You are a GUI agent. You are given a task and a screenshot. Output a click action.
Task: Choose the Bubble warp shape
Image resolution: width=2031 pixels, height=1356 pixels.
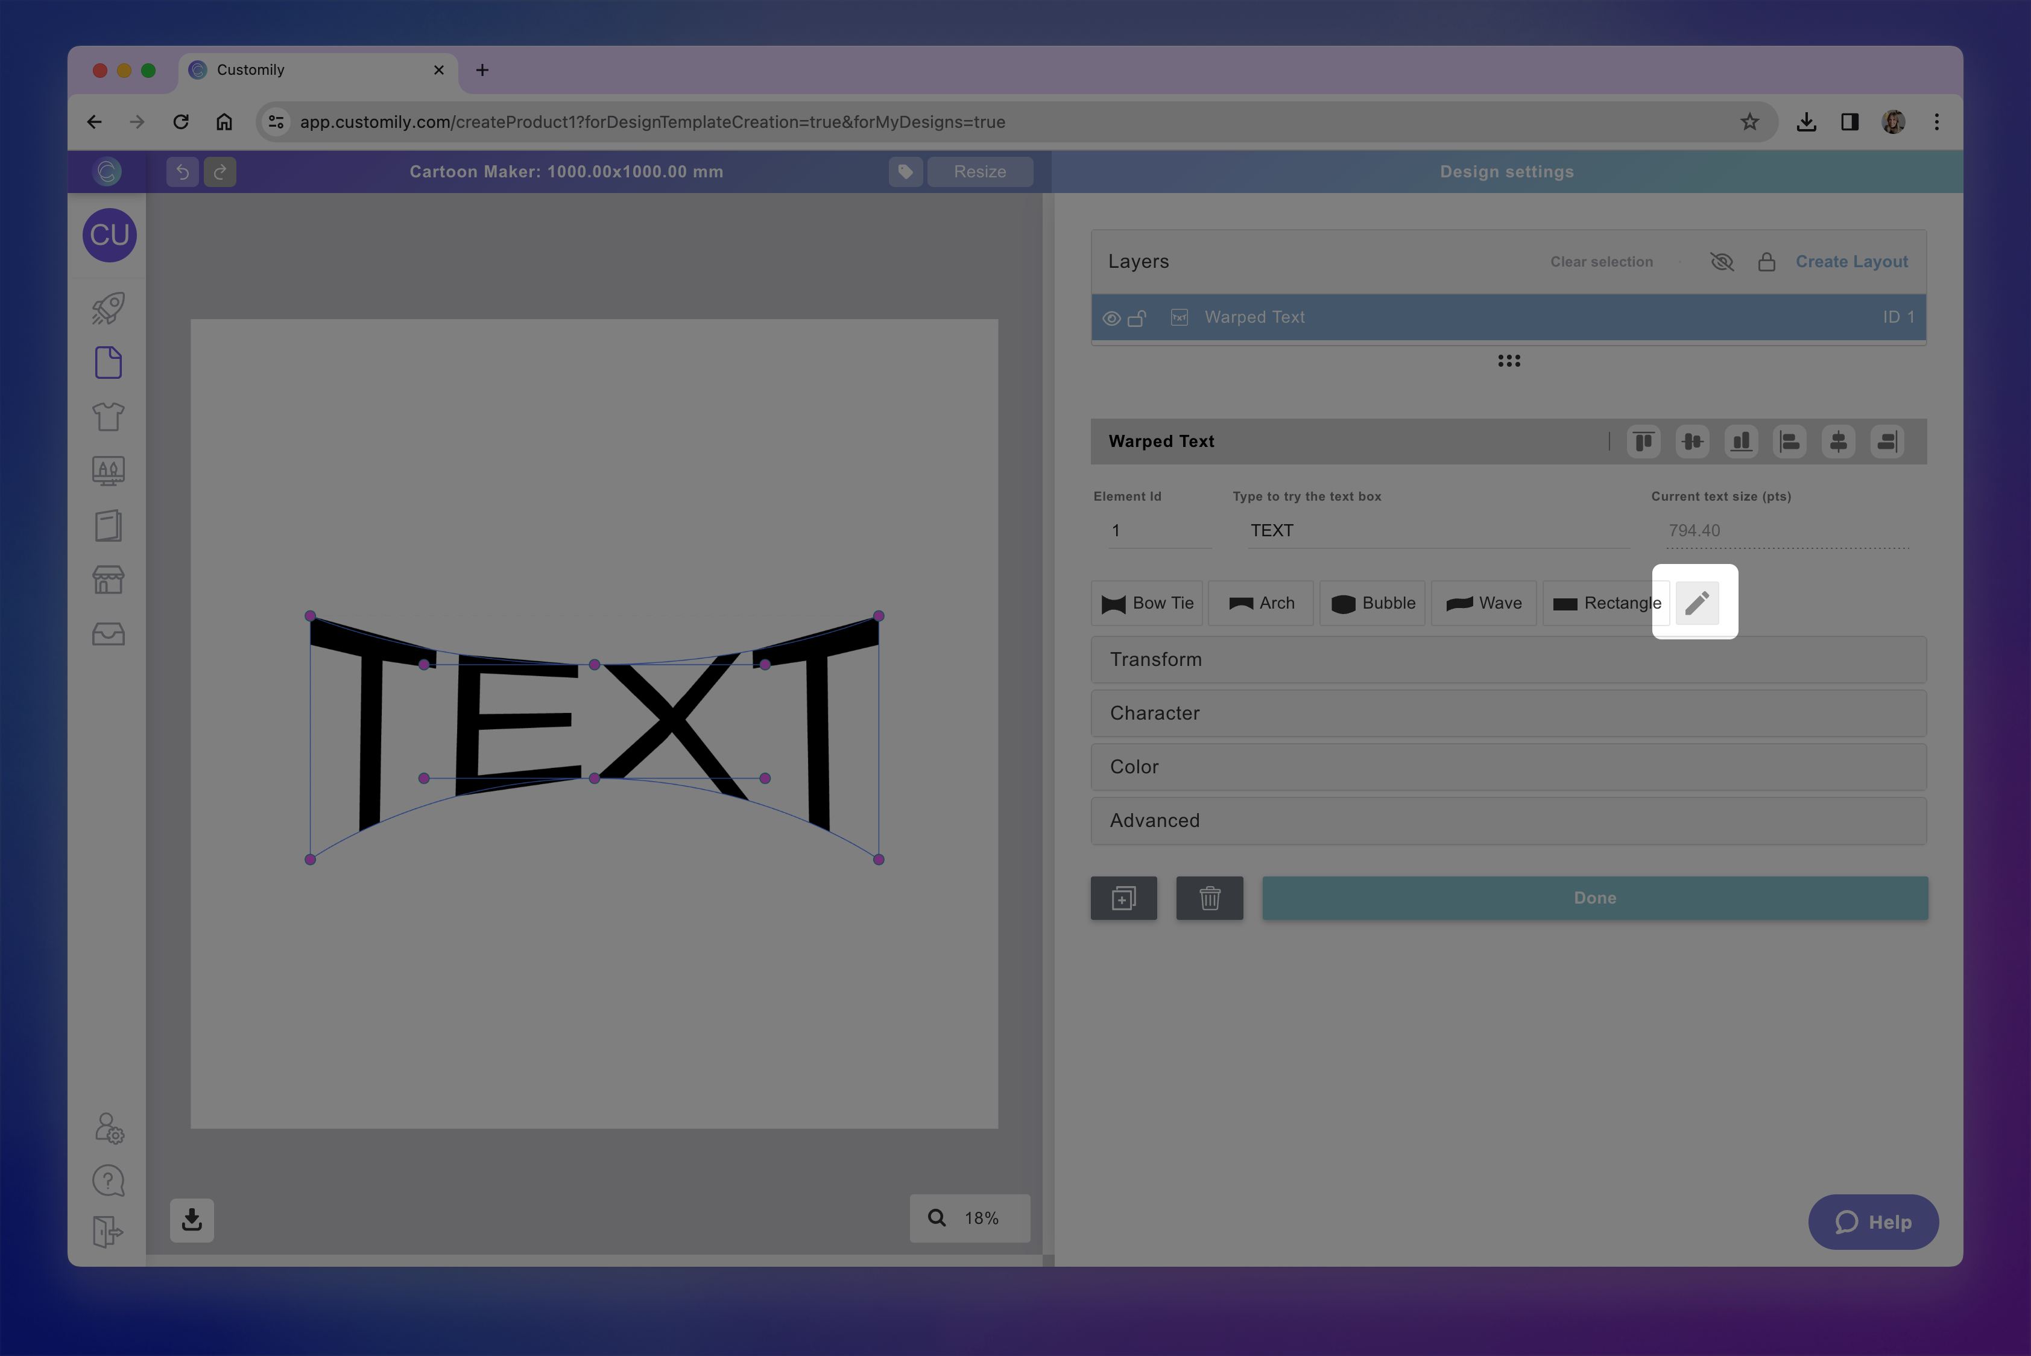(1372, 603)
